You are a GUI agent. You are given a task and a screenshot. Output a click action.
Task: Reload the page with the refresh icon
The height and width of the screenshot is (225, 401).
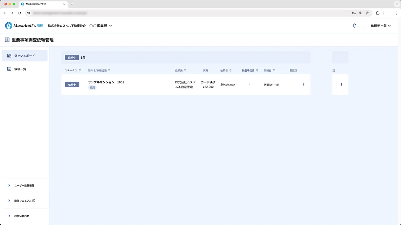(20, 13)
